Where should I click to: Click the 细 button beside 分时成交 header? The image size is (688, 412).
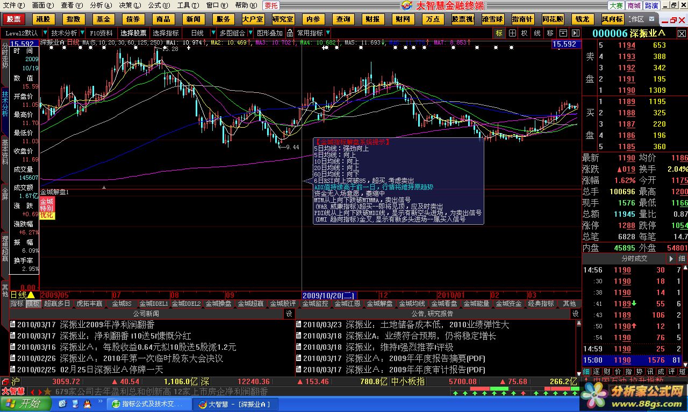[x=682, y=259]
